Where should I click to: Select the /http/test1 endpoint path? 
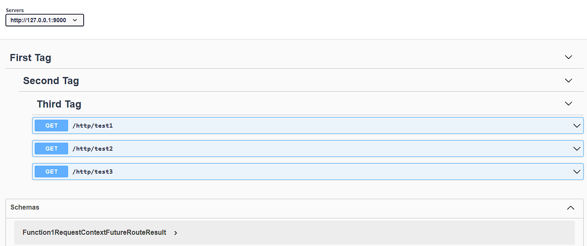click(93, 126)
